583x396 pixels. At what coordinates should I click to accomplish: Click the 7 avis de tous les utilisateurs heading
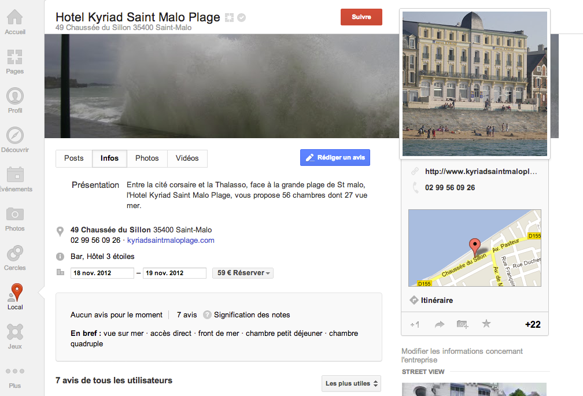[114, 380]
